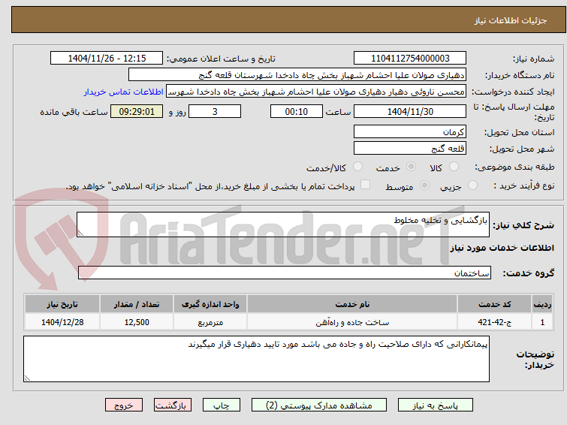Click the 'کد خدمت' column header

494,304
